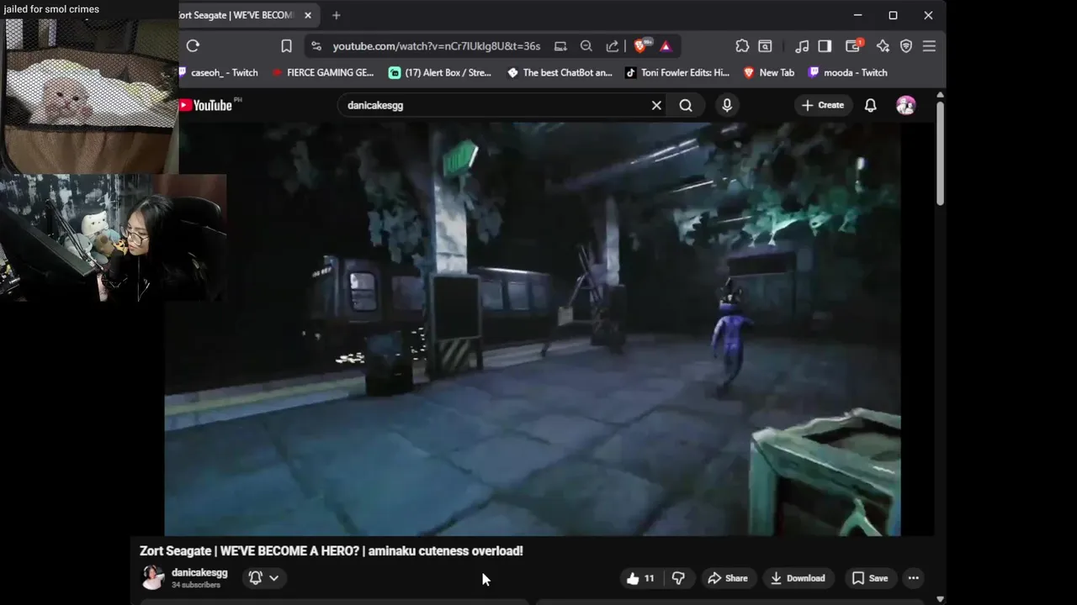Click the share page icon in address bar
The height and width of the screenshot is (605, 1077).
(x=613, y=46)
